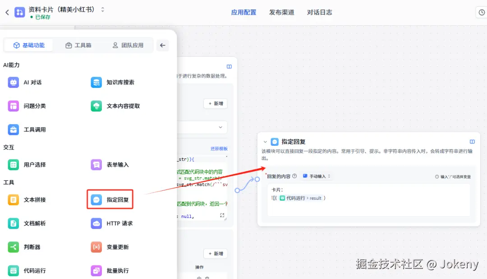Click the back arrow beside the app name

(x=7, y=13)
